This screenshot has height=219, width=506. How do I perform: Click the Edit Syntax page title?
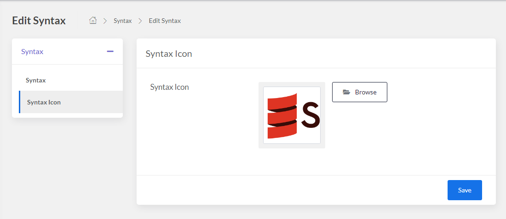tap(39, 21)
